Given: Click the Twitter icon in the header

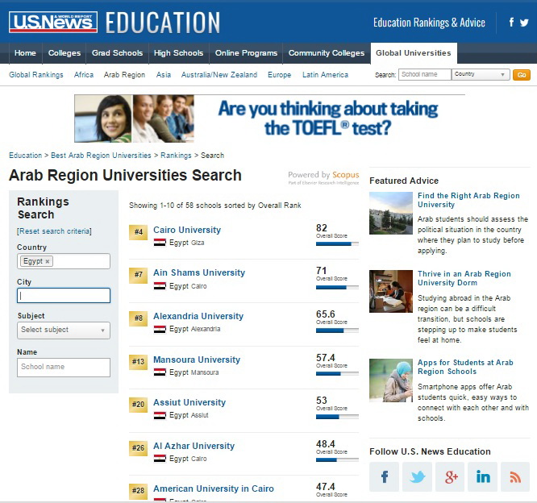Looking at the screenshot, I should (524, 23).
